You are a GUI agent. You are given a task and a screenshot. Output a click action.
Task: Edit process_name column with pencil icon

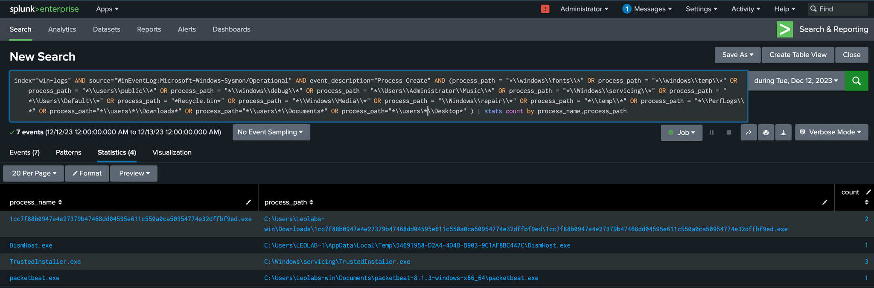pyautogui.click(x=248, y=202)
